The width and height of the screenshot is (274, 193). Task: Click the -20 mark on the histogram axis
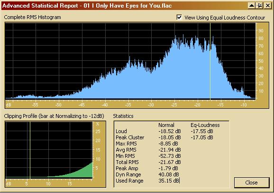tap(197, 105)
